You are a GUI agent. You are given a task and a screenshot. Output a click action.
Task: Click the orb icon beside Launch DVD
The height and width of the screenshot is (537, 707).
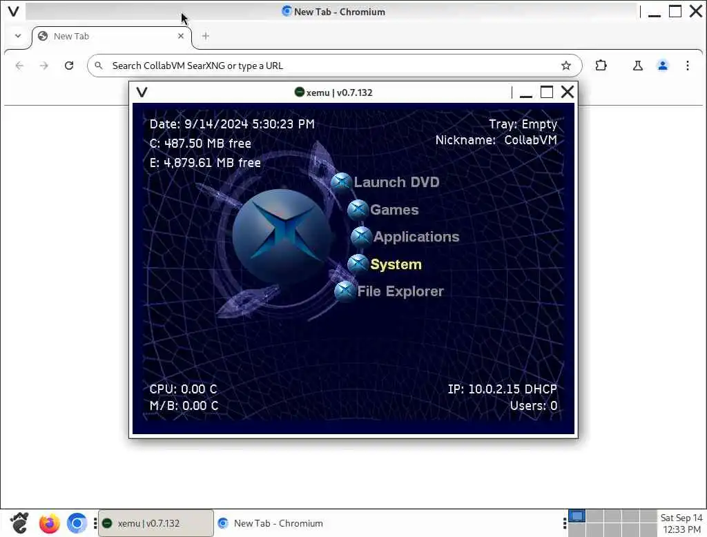pyautogui.click(x=341, y=183)
